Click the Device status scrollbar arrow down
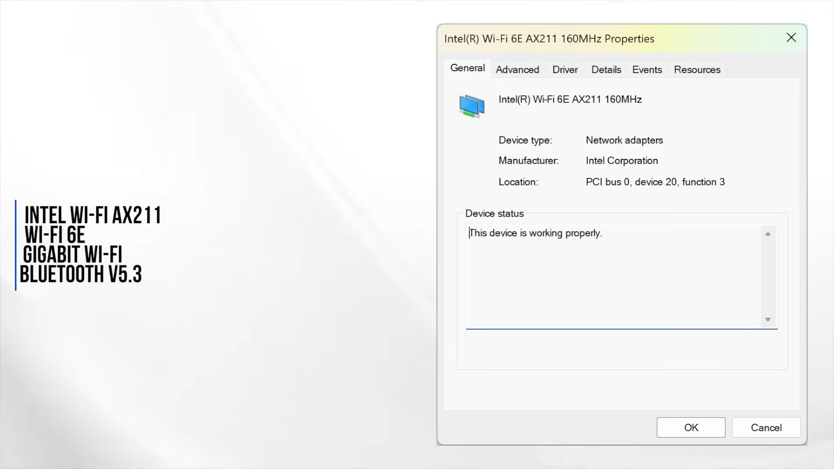The image size is (834, 469). click(768, 319)
